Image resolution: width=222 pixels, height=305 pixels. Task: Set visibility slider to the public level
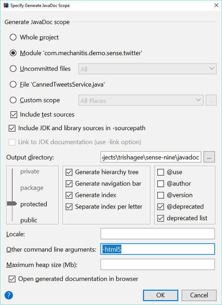point(29,220)
